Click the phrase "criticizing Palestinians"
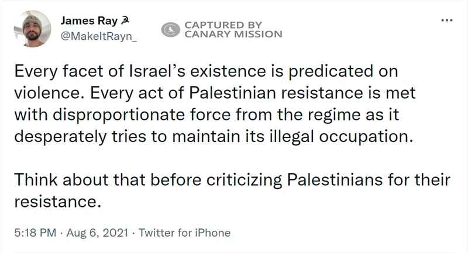This screenshot has width=468, height=253. coord(294,181)
